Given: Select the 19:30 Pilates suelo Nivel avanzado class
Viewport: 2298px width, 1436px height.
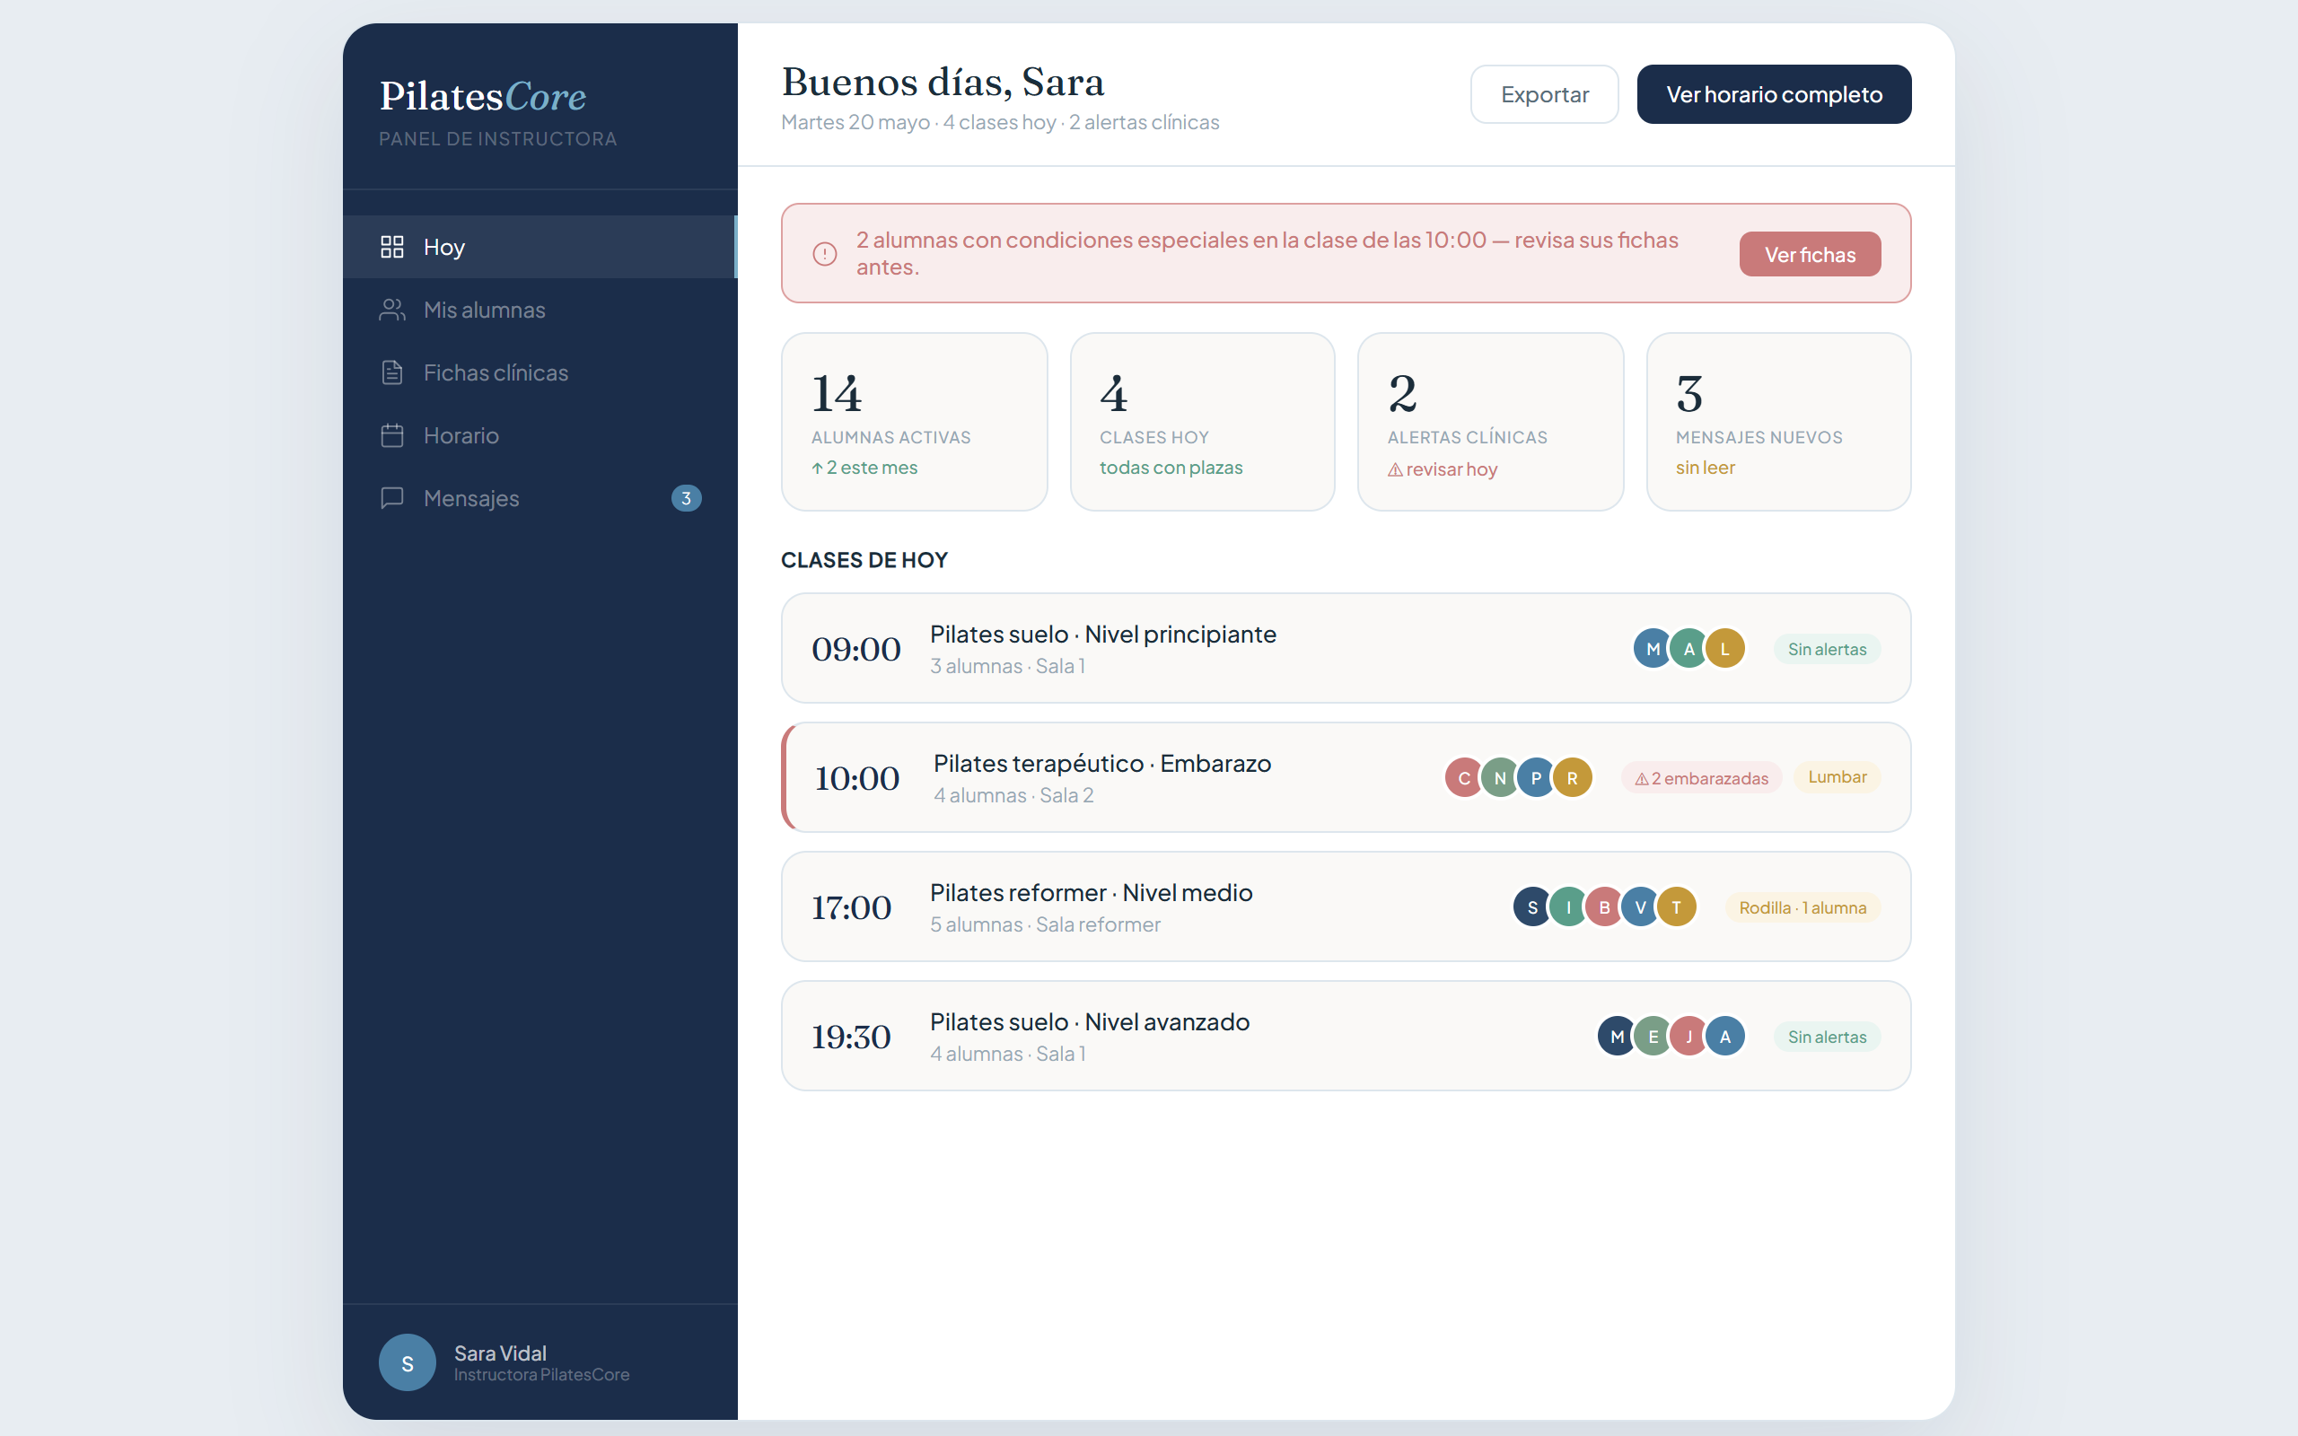Looking at the screenshot, I should (1346, 1036).
